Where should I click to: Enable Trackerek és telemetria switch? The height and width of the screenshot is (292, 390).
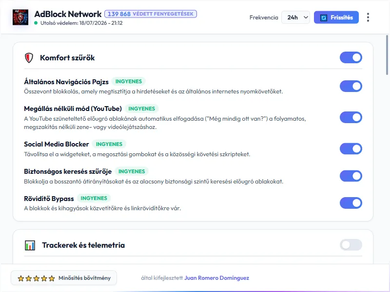coord(351,245)
